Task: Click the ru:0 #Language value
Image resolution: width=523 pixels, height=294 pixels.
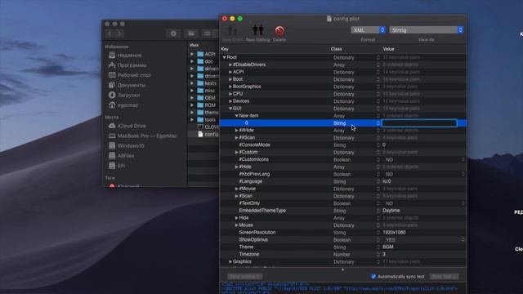Action: pos(387,181)
